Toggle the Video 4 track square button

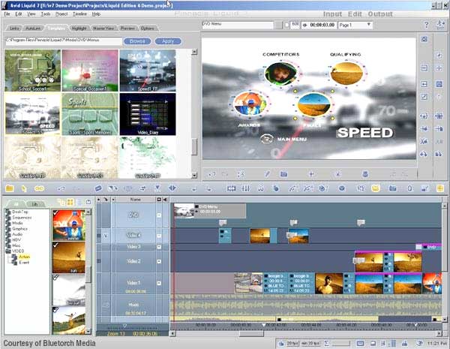[x=159, y=236]
